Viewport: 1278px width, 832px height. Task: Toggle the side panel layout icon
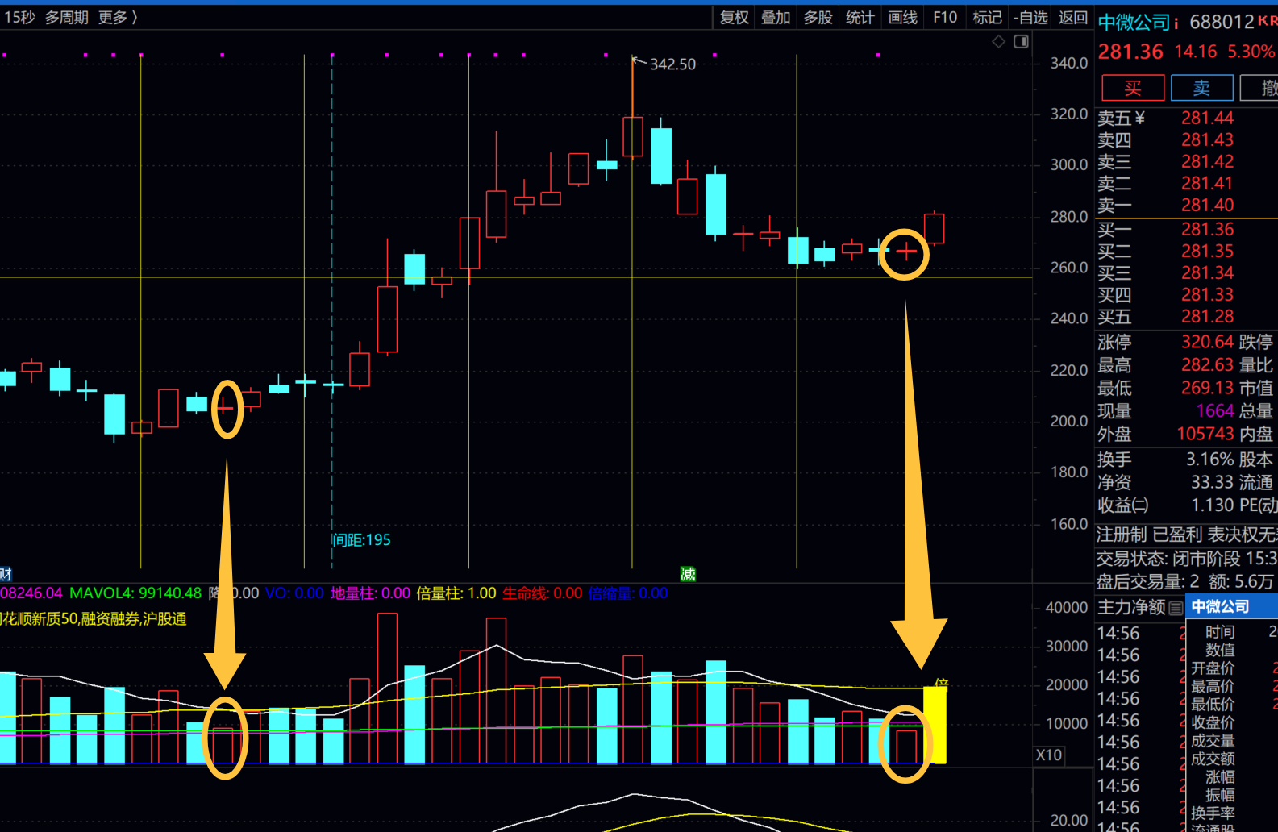(1021, 41)
